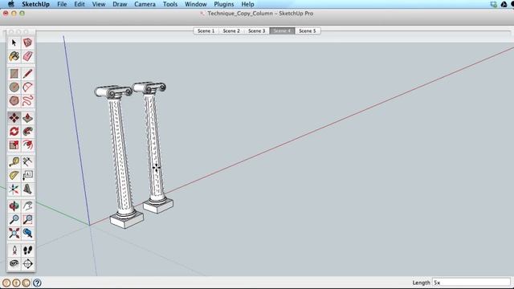The image size is (514, 289).
Task: Switch to the Scene 3 tab
Action: tap(256, 31)
